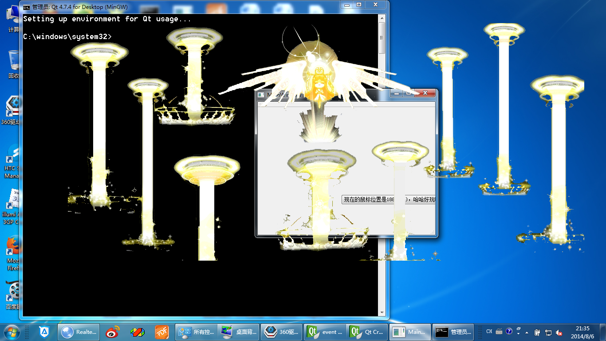Click the muted volume tray icon
This screenshot has width=606, height=341.
point(559,333)
